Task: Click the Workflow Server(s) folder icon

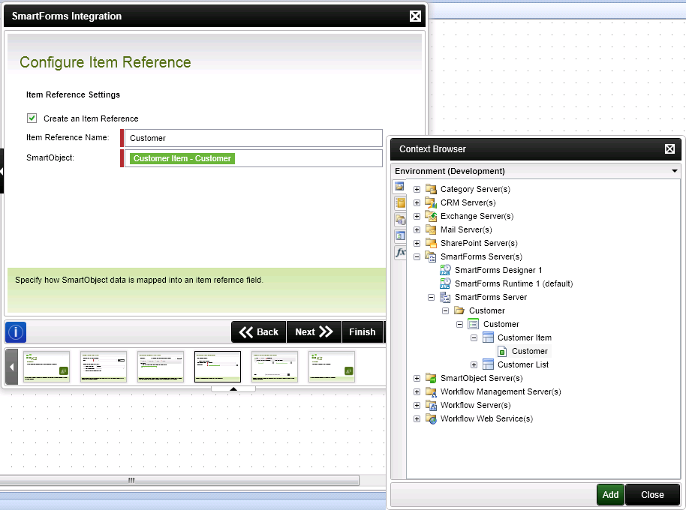Action: tap(431, 406)
